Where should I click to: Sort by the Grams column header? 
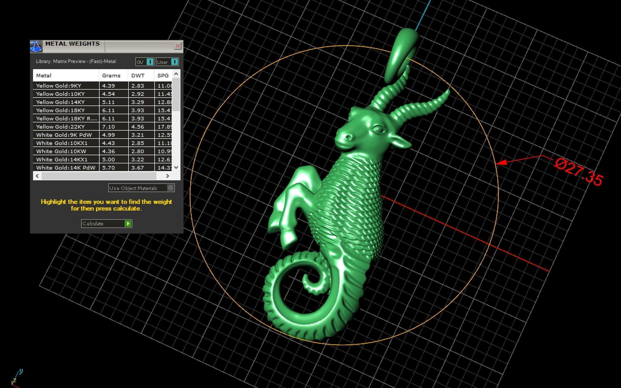[x=114, y=76]
